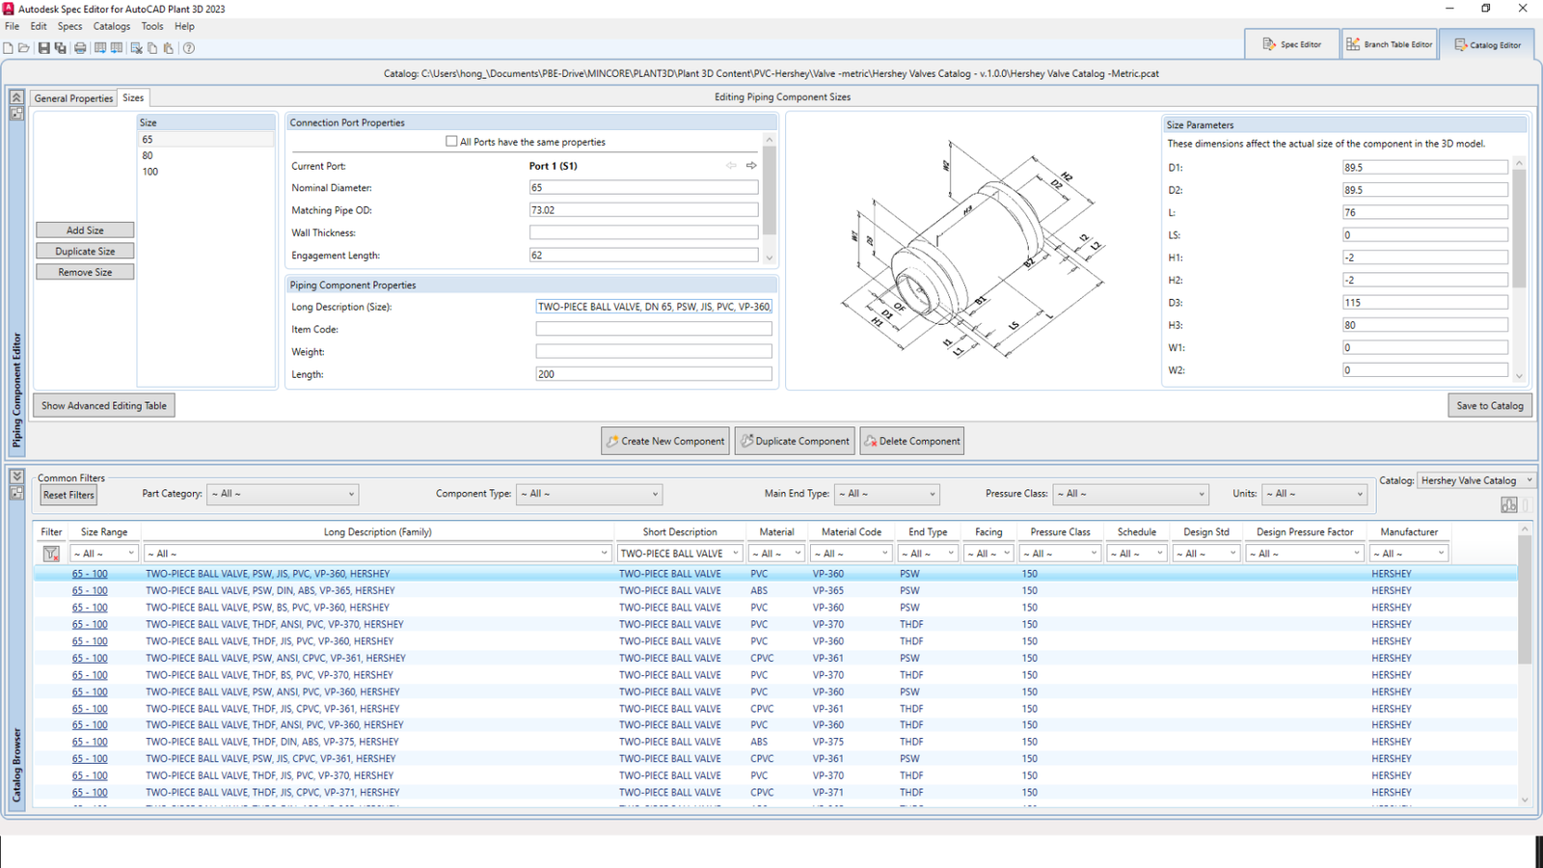
Task: Open the Material column filter dropdown
Action: (x=776, y=554)
